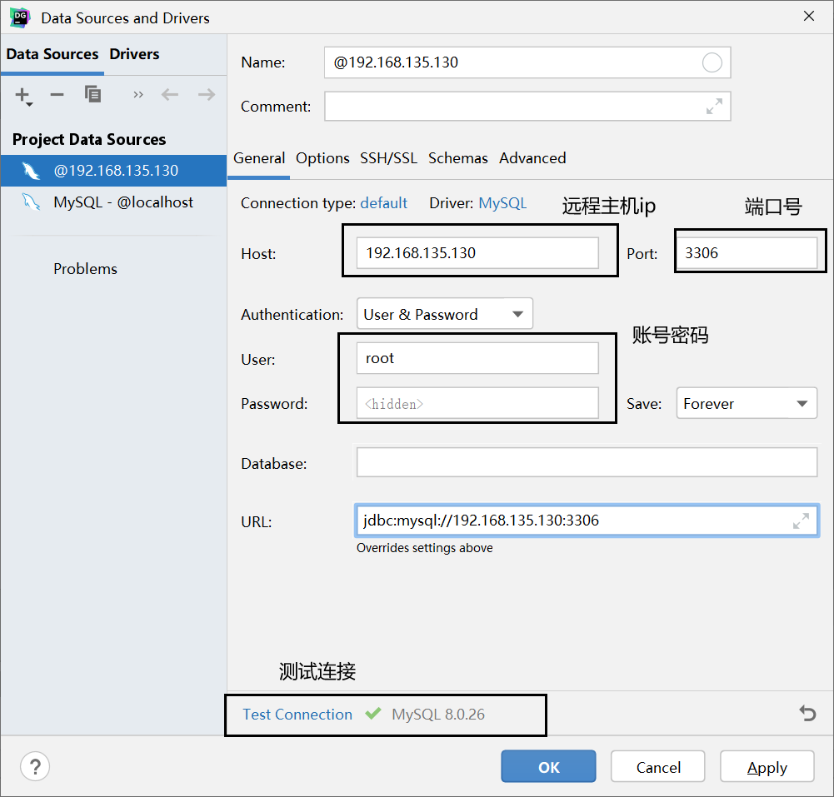Click the MySQL driver link
The image size is (834, 797).
click(x=502, y=203)
